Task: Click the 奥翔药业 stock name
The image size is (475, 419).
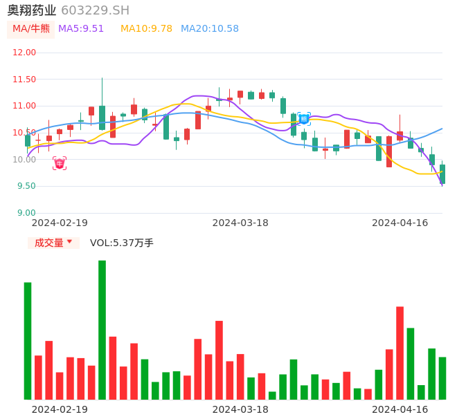Action: pyautogui.click(x=32, y=10)
